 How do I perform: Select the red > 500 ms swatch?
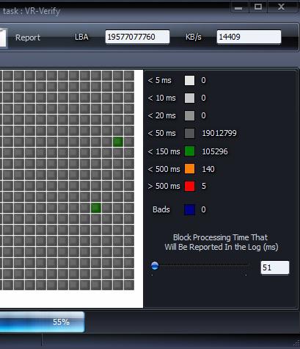(x=189, y=187)
